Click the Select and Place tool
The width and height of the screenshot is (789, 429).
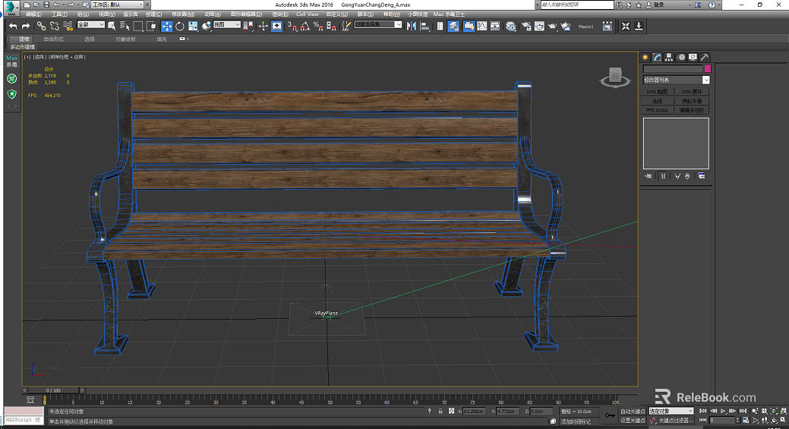click(x=206, y=26)
